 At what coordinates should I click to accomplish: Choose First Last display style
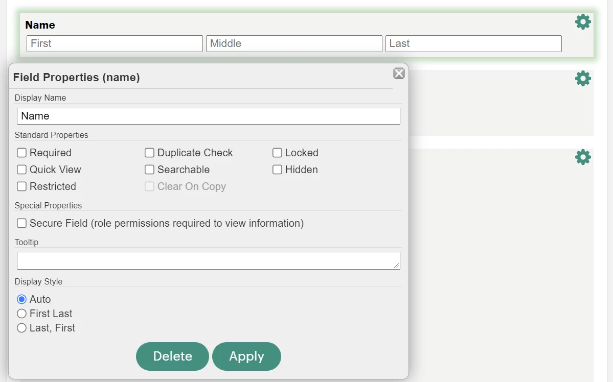pyautogui.click(x=21, y=314)
